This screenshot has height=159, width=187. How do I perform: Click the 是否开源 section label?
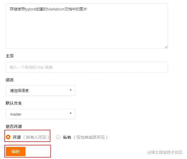(14, 127)
